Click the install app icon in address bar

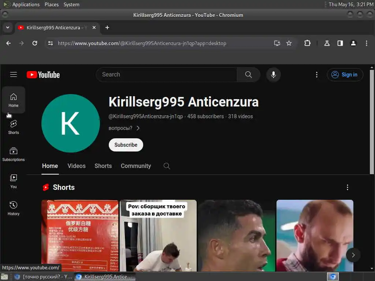pos(277,43)
